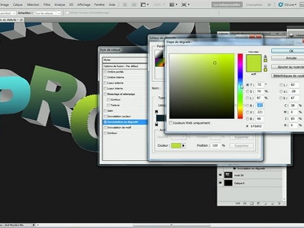Enable the Ombre interne checkbox
The height and width of the screenshot is (228, 304).
(x=105, y=77)
